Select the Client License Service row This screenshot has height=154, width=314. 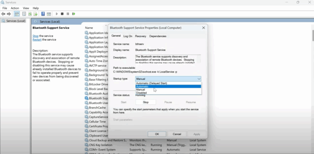point(96,131)
